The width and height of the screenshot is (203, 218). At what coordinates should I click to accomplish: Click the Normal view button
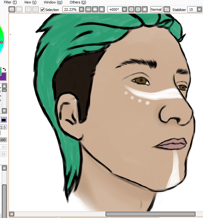pyautogui.click(x=156, y=9)
